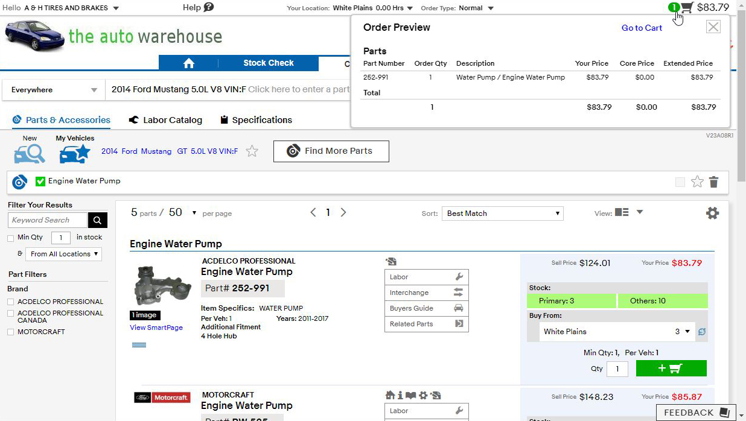746x421 pixels.
Task: Click the ACDelco part attribute icon above Labor
Action: tap(391, 261)
